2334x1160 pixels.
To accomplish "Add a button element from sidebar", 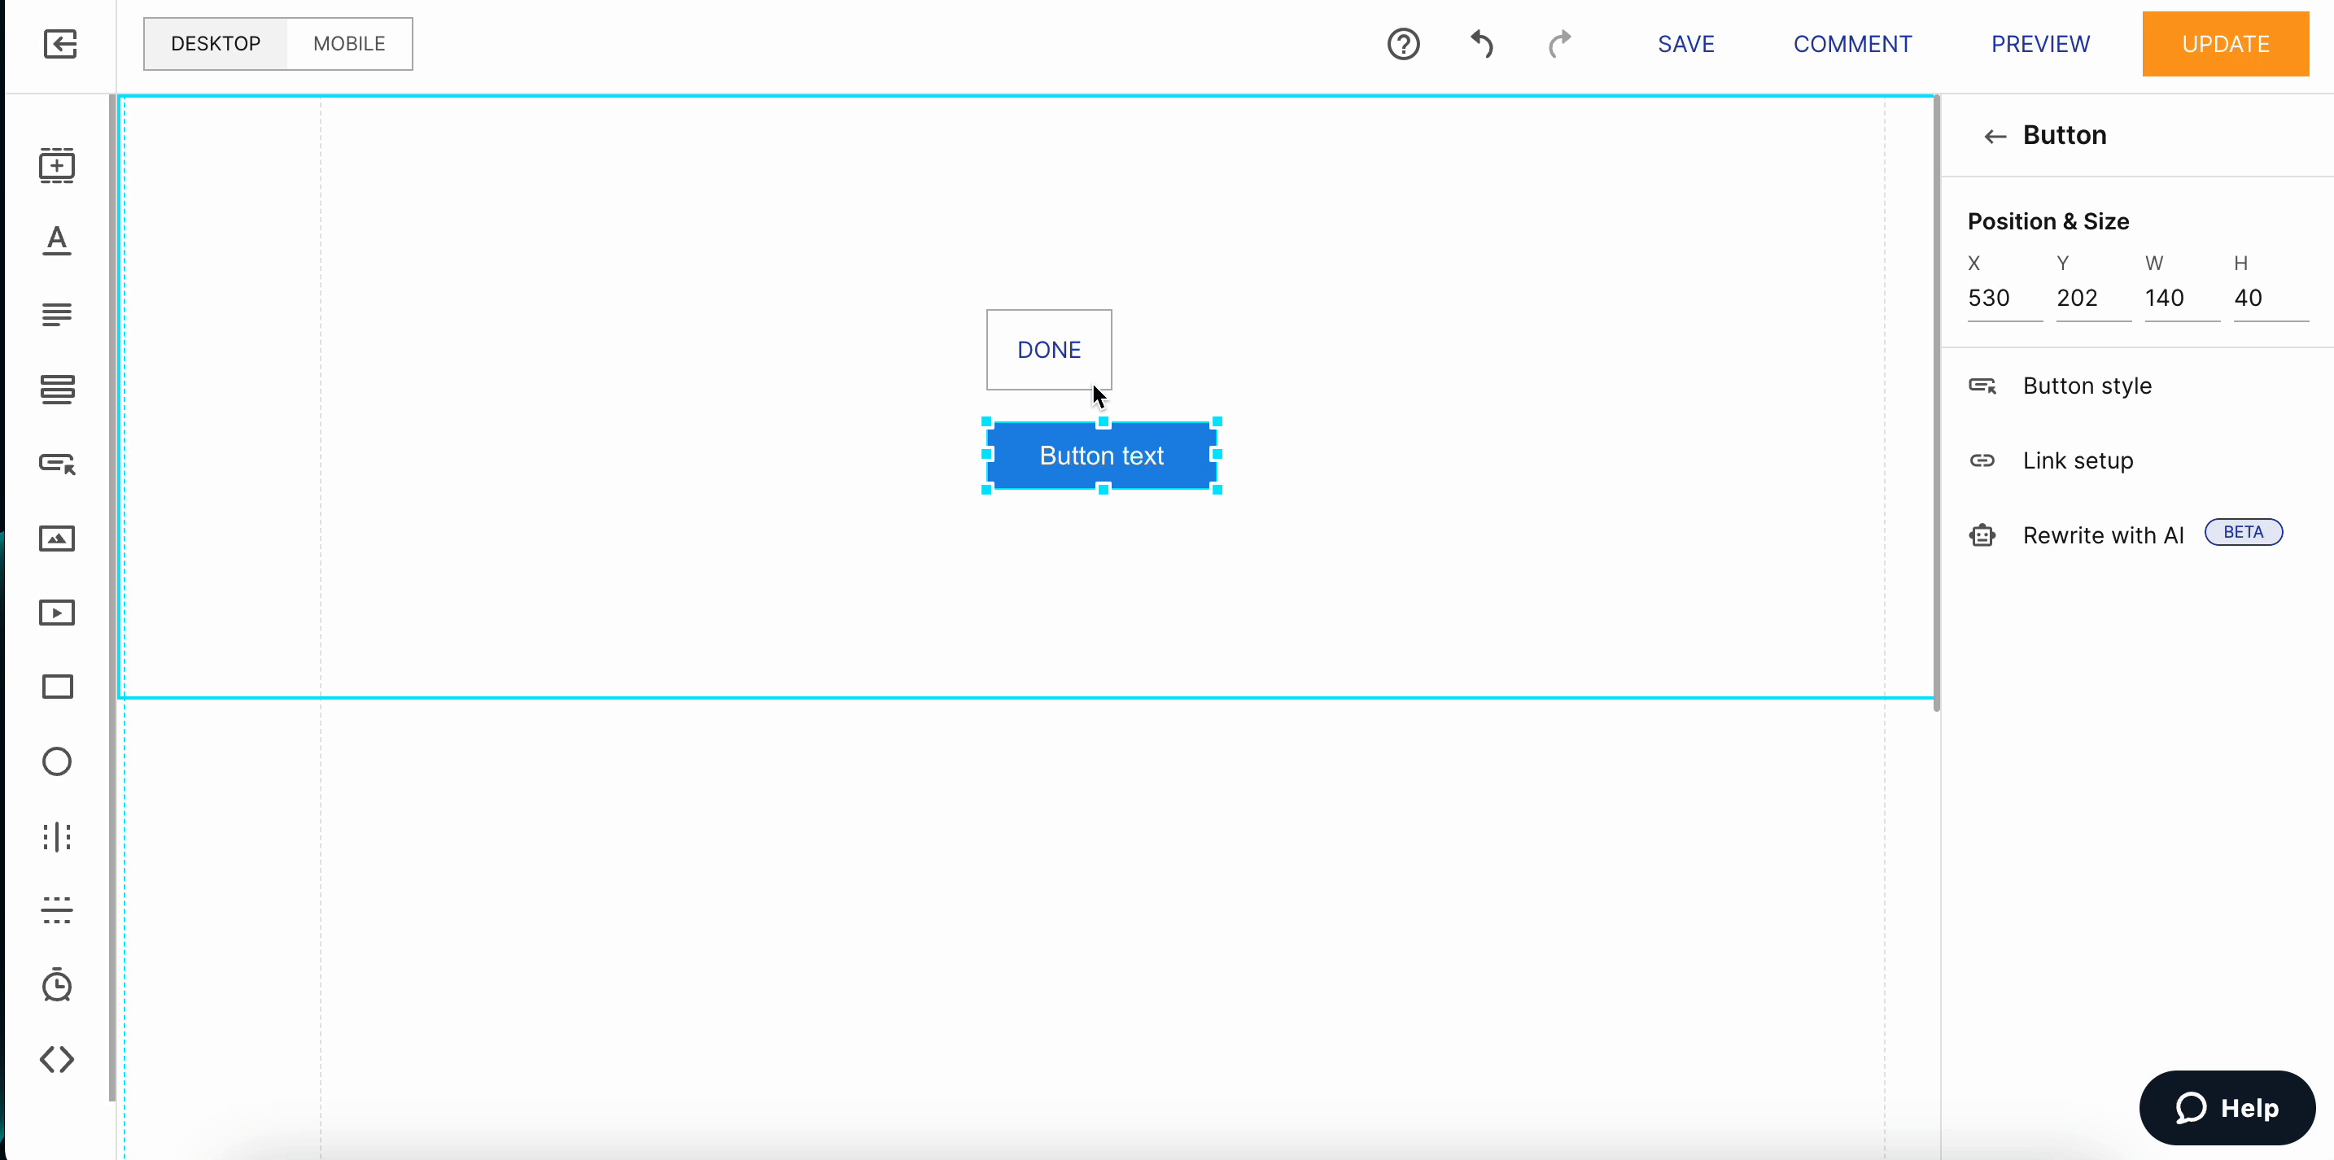I will [x=56, y=464].
